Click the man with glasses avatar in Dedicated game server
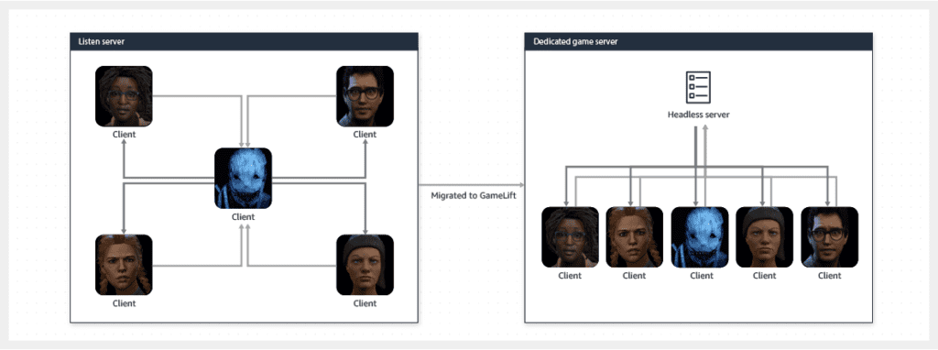Image resolution: width=938 pixels, height=350 pixels. [830, 237]
